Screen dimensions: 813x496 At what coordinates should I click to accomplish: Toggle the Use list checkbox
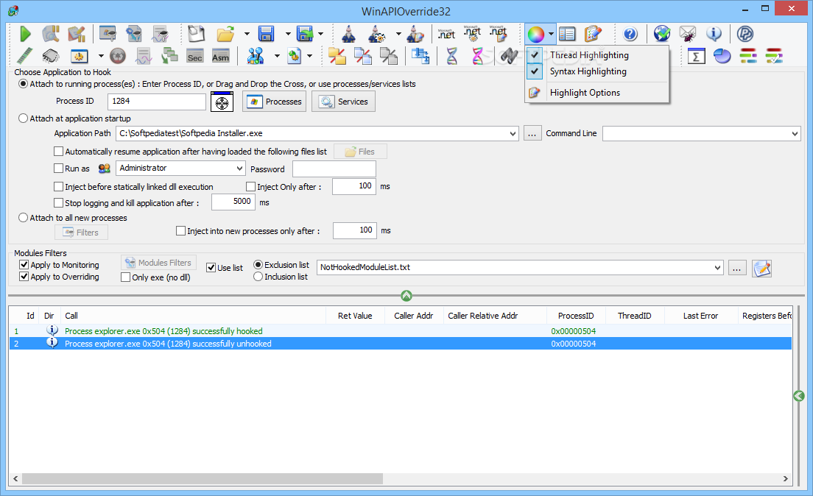click(211, 267)
